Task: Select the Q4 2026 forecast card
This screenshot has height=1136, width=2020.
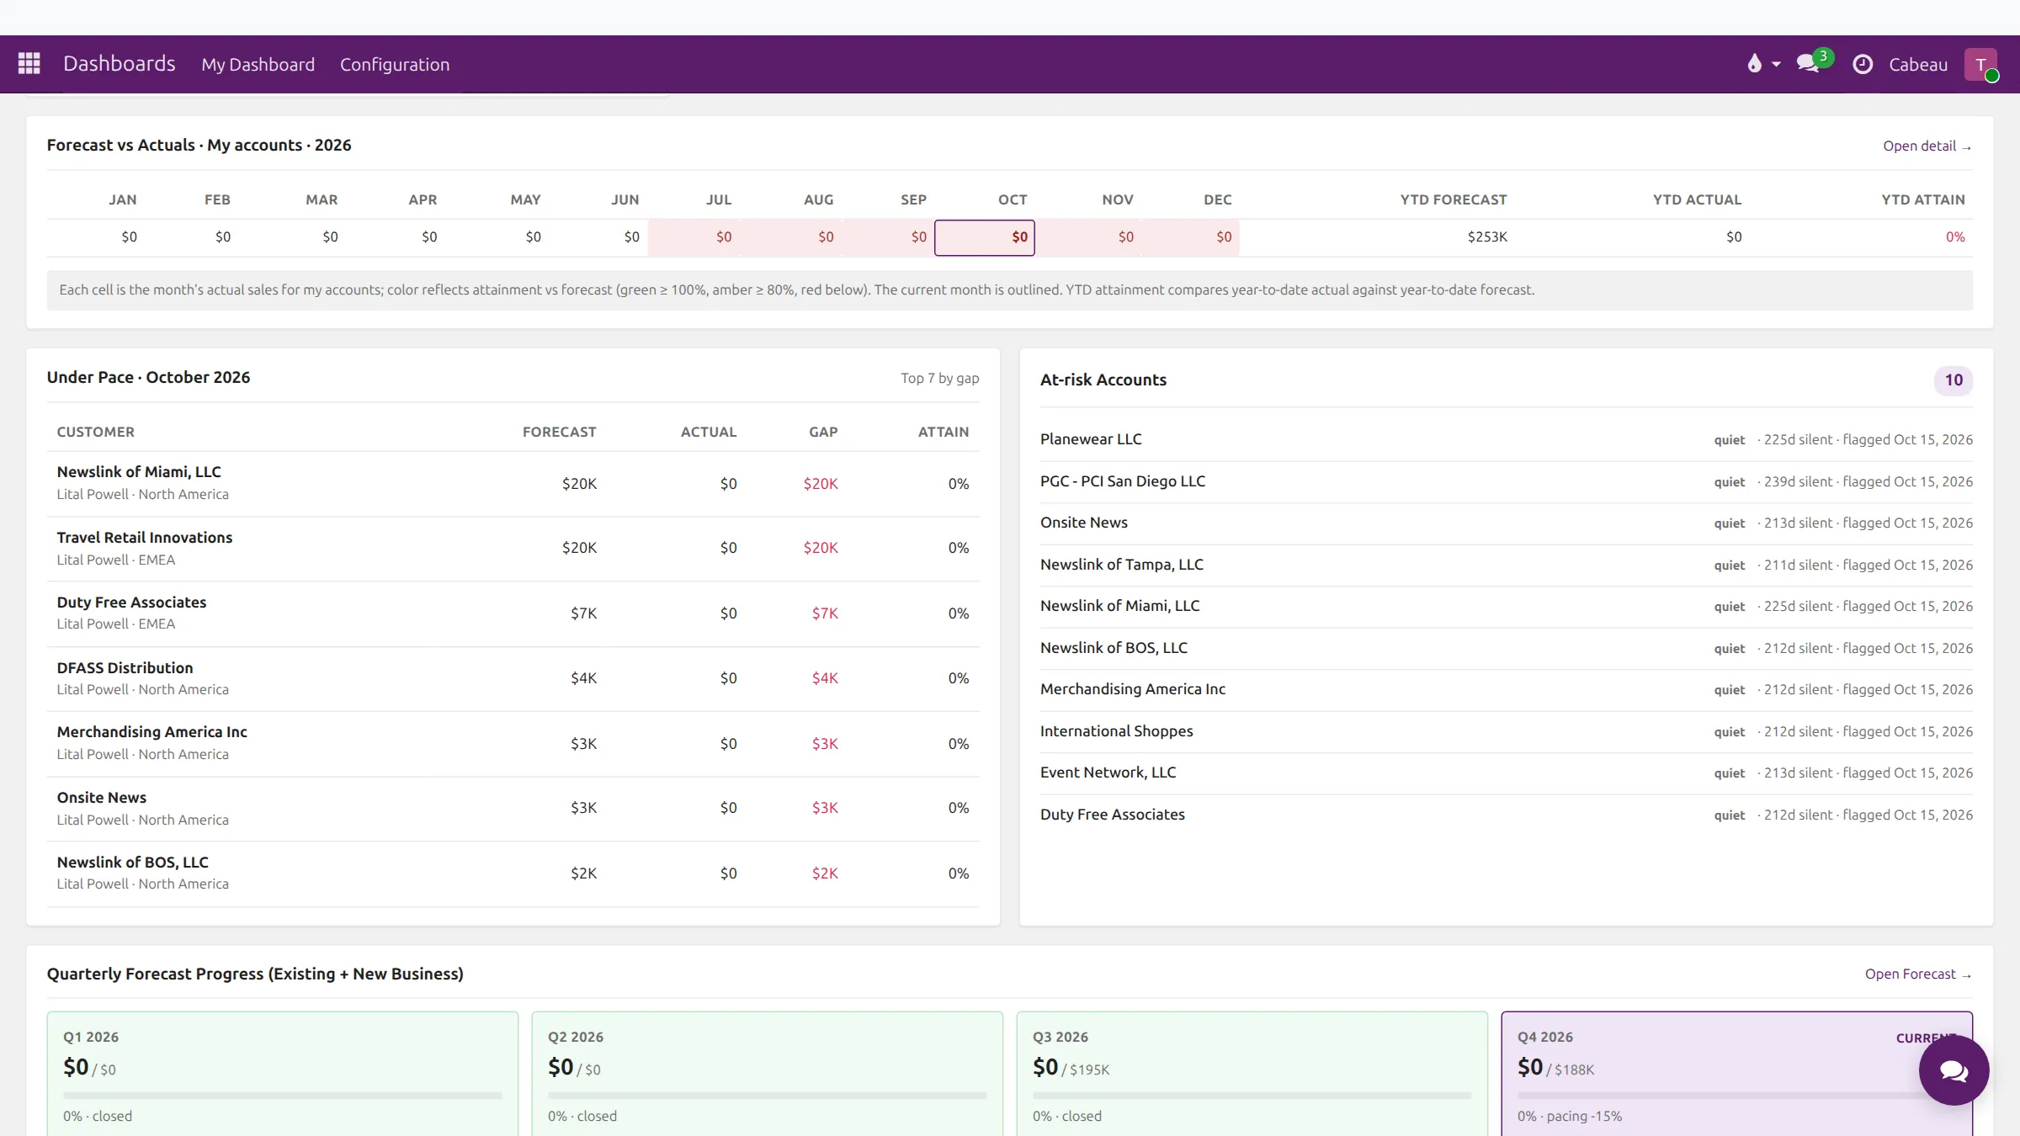Action: [x=1736, y=1075]
